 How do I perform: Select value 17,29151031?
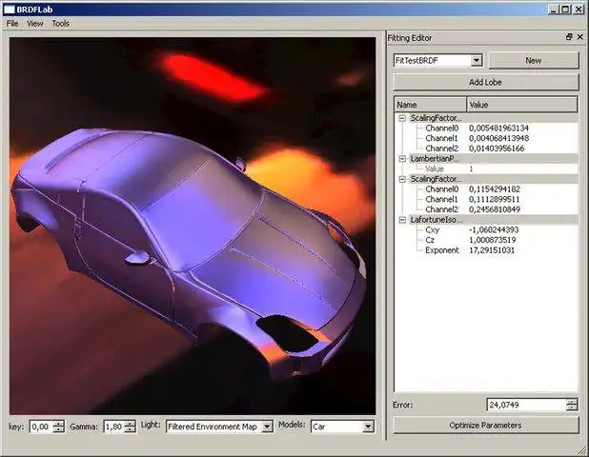pos(492,250)
